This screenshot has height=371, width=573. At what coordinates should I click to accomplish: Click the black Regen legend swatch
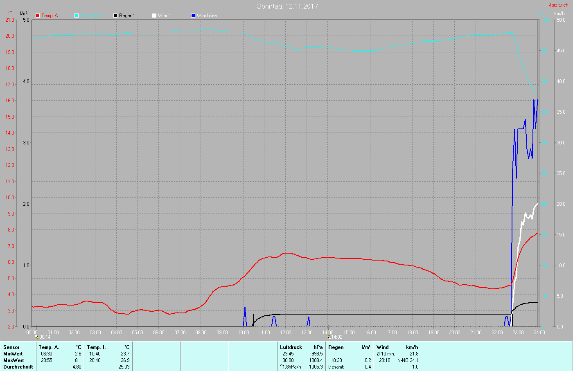pyautogui.click(x=115, y=16)
